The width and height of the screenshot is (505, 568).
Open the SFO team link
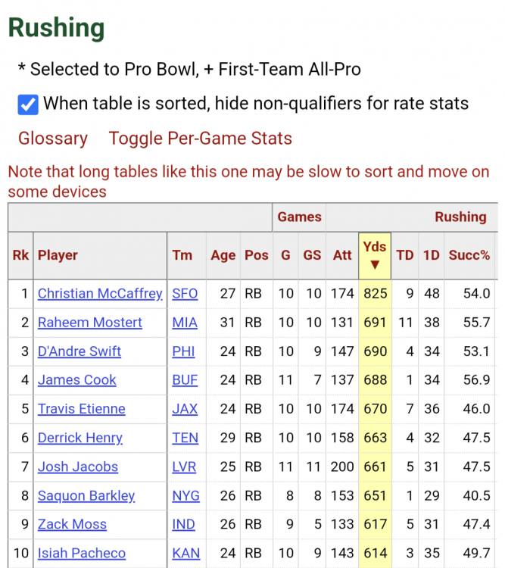click(x=185, y=294)
